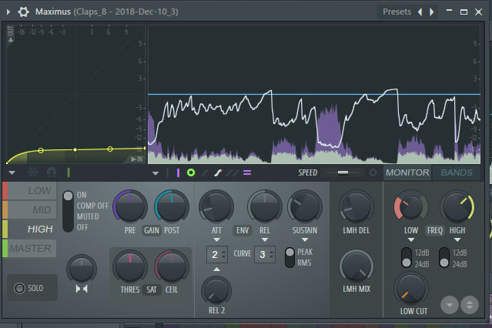Select the MID band tab
The height and width of the screenshot is (328, 492).
32,209
